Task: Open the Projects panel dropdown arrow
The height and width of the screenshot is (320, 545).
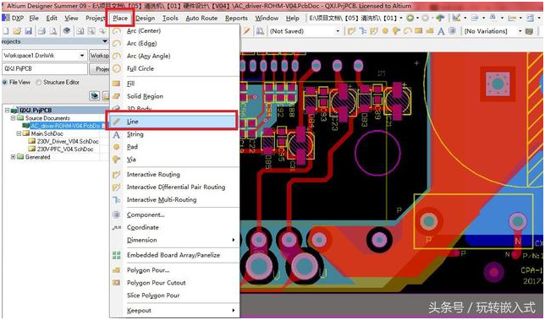Action: coord(105,41)
